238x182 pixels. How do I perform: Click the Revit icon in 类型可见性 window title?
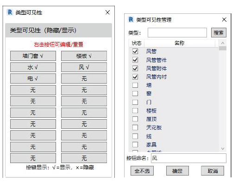(x=10, y=12)
